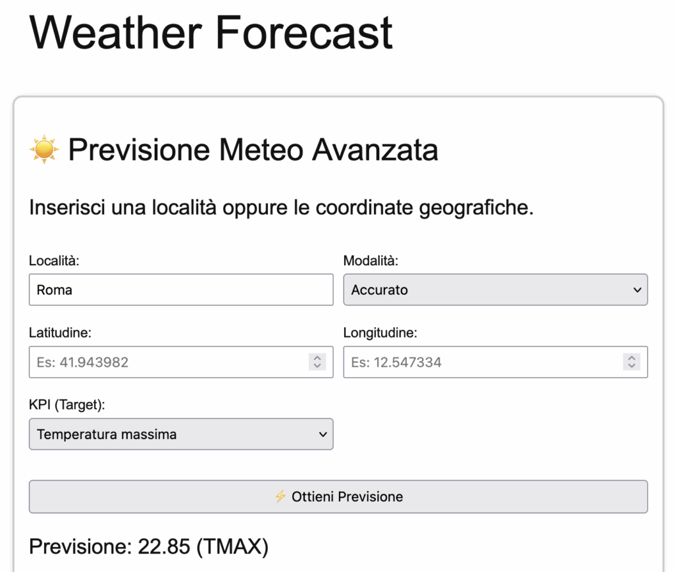The width and height of the screenshot is (674, 572).
Task: Click the KPI (Target) label
Action: coord(67,405)
